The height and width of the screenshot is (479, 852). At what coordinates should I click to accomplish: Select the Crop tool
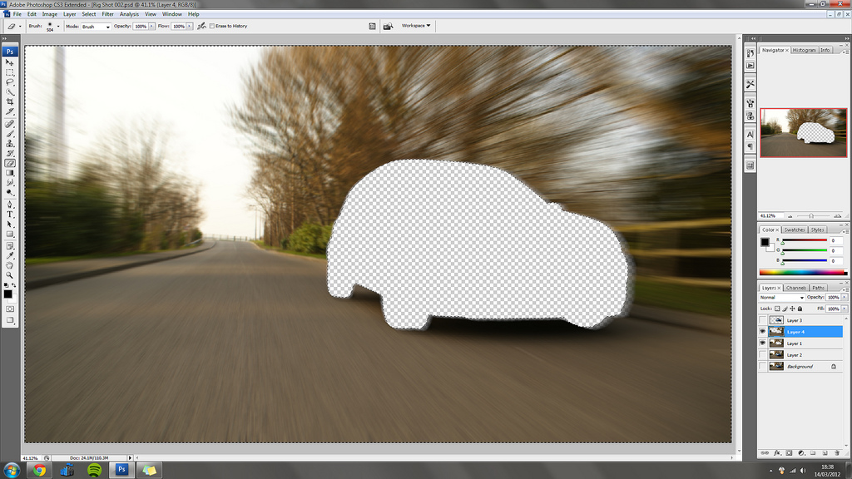point(10,101)
